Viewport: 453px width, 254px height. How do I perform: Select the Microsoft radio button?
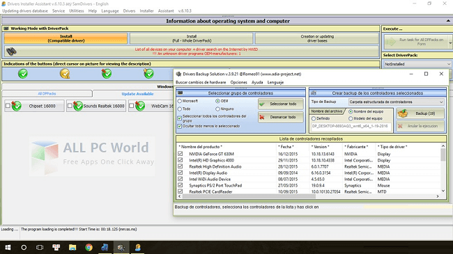[x=180, y=101]
